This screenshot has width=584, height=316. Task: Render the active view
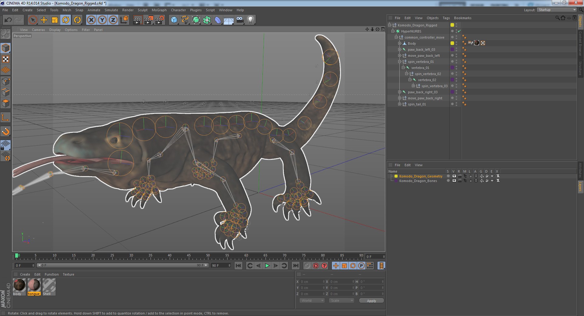point(138,20)
